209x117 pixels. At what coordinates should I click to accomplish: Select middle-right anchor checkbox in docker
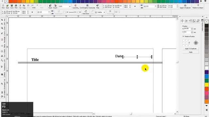(x=189, y=43)
